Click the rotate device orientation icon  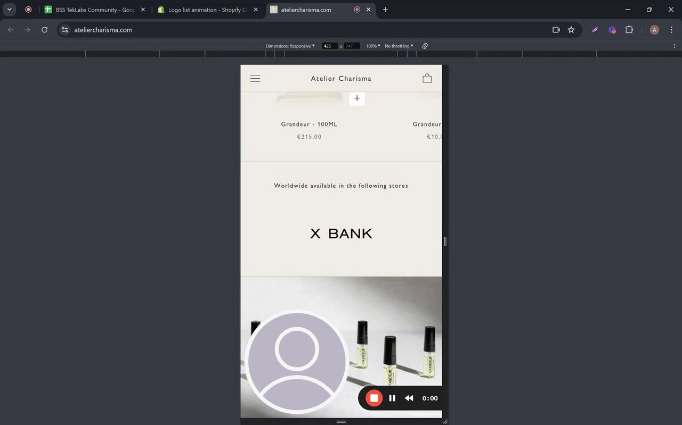(x=425, y=46)
